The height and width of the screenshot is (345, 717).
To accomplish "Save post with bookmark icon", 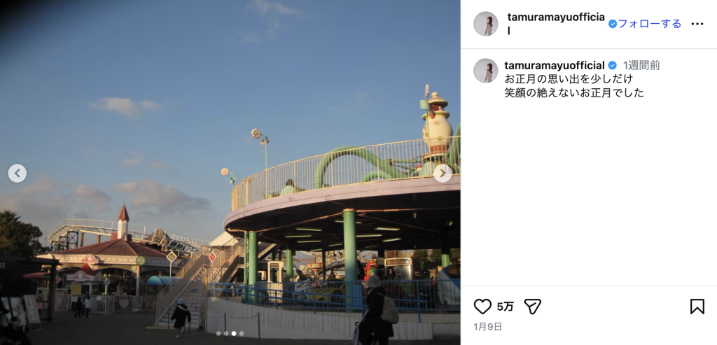I will coord(697,306).
